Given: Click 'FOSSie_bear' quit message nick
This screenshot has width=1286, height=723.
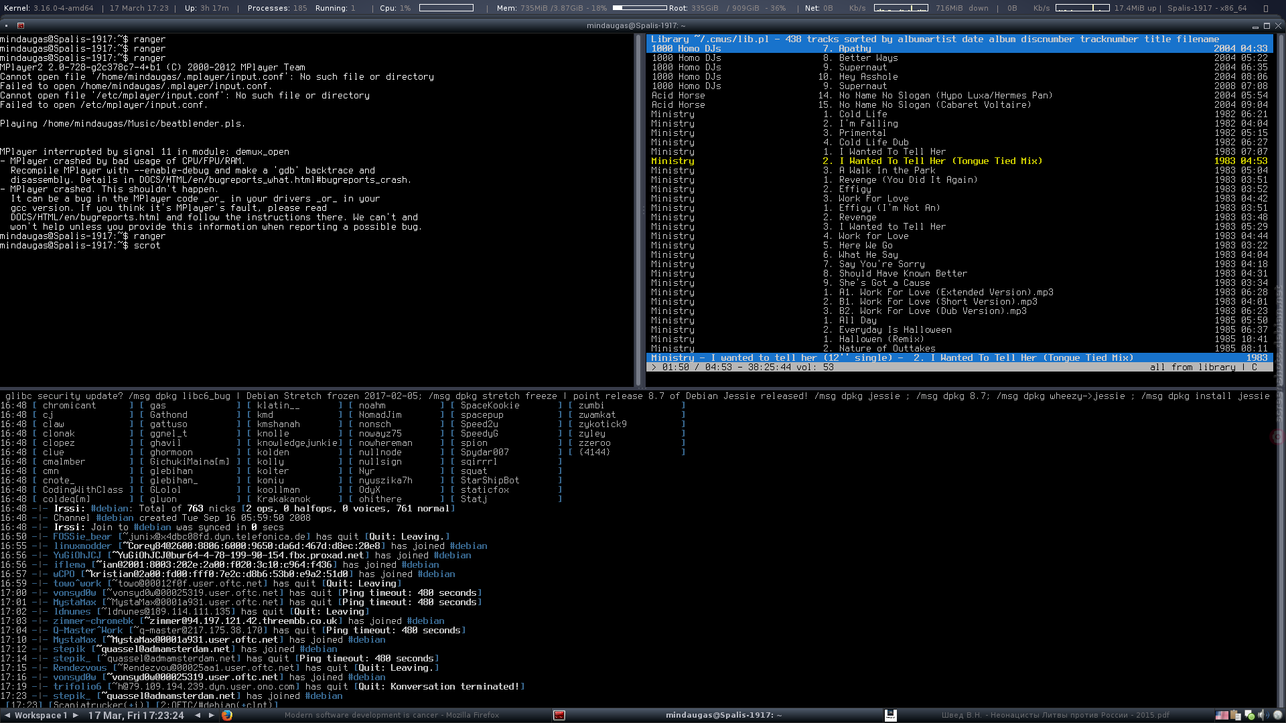Looking at the screenshot, I should pos(82,537).
